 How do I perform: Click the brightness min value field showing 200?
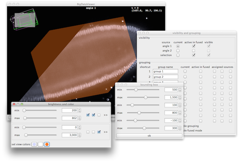point(70,110)
